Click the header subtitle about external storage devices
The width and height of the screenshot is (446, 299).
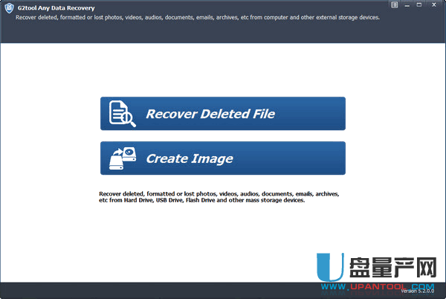point(198,16)
